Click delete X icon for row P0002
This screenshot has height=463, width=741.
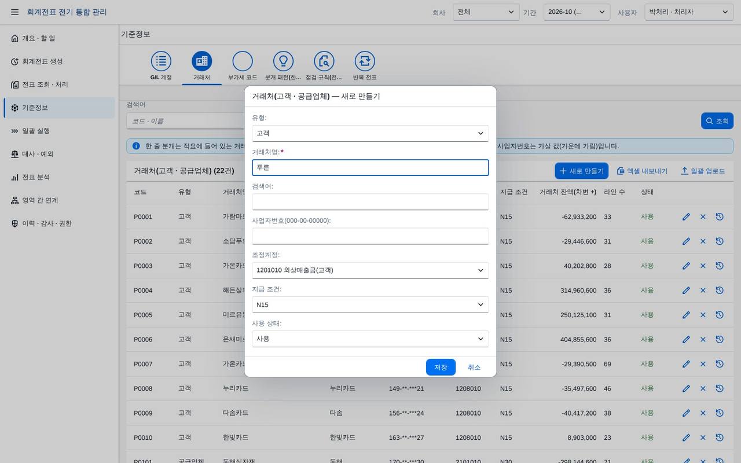703,241
